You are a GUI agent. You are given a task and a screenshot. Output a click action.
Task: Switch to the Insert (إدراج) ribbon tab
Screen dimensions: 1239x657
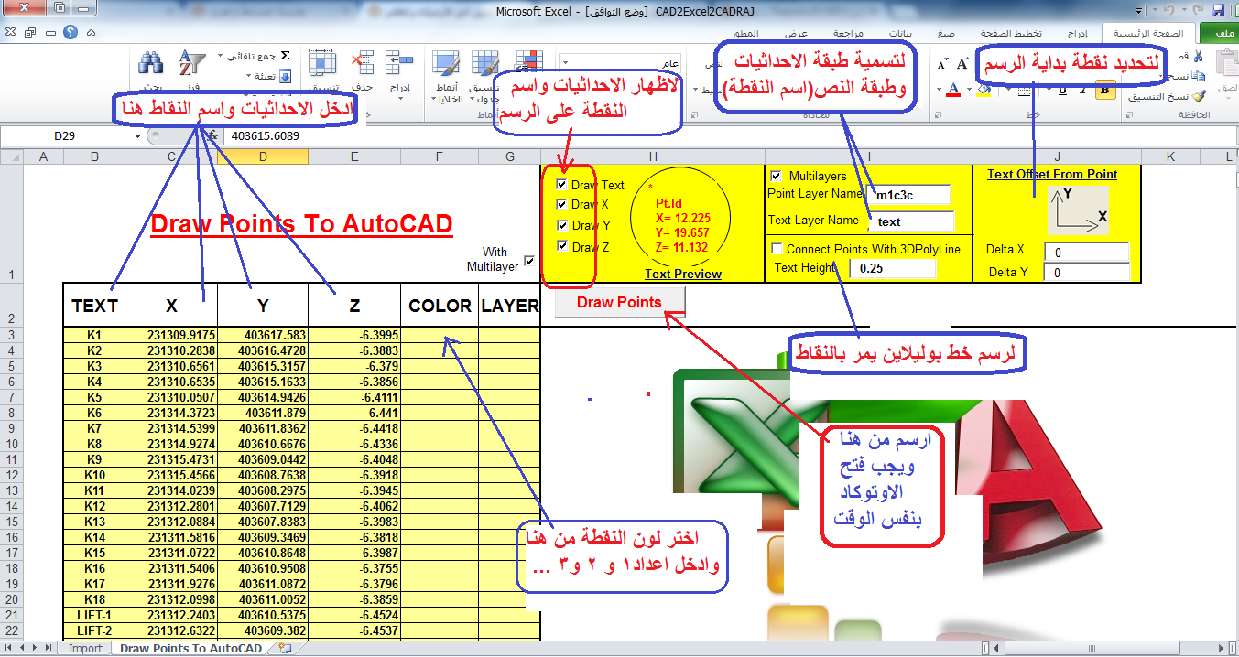(x=1080, y=34)
